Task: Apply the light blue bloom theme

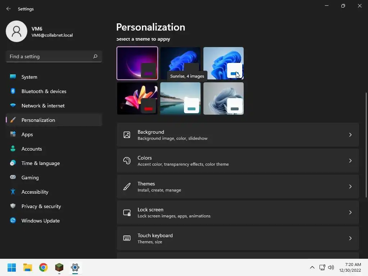Action: click(224, 63)
